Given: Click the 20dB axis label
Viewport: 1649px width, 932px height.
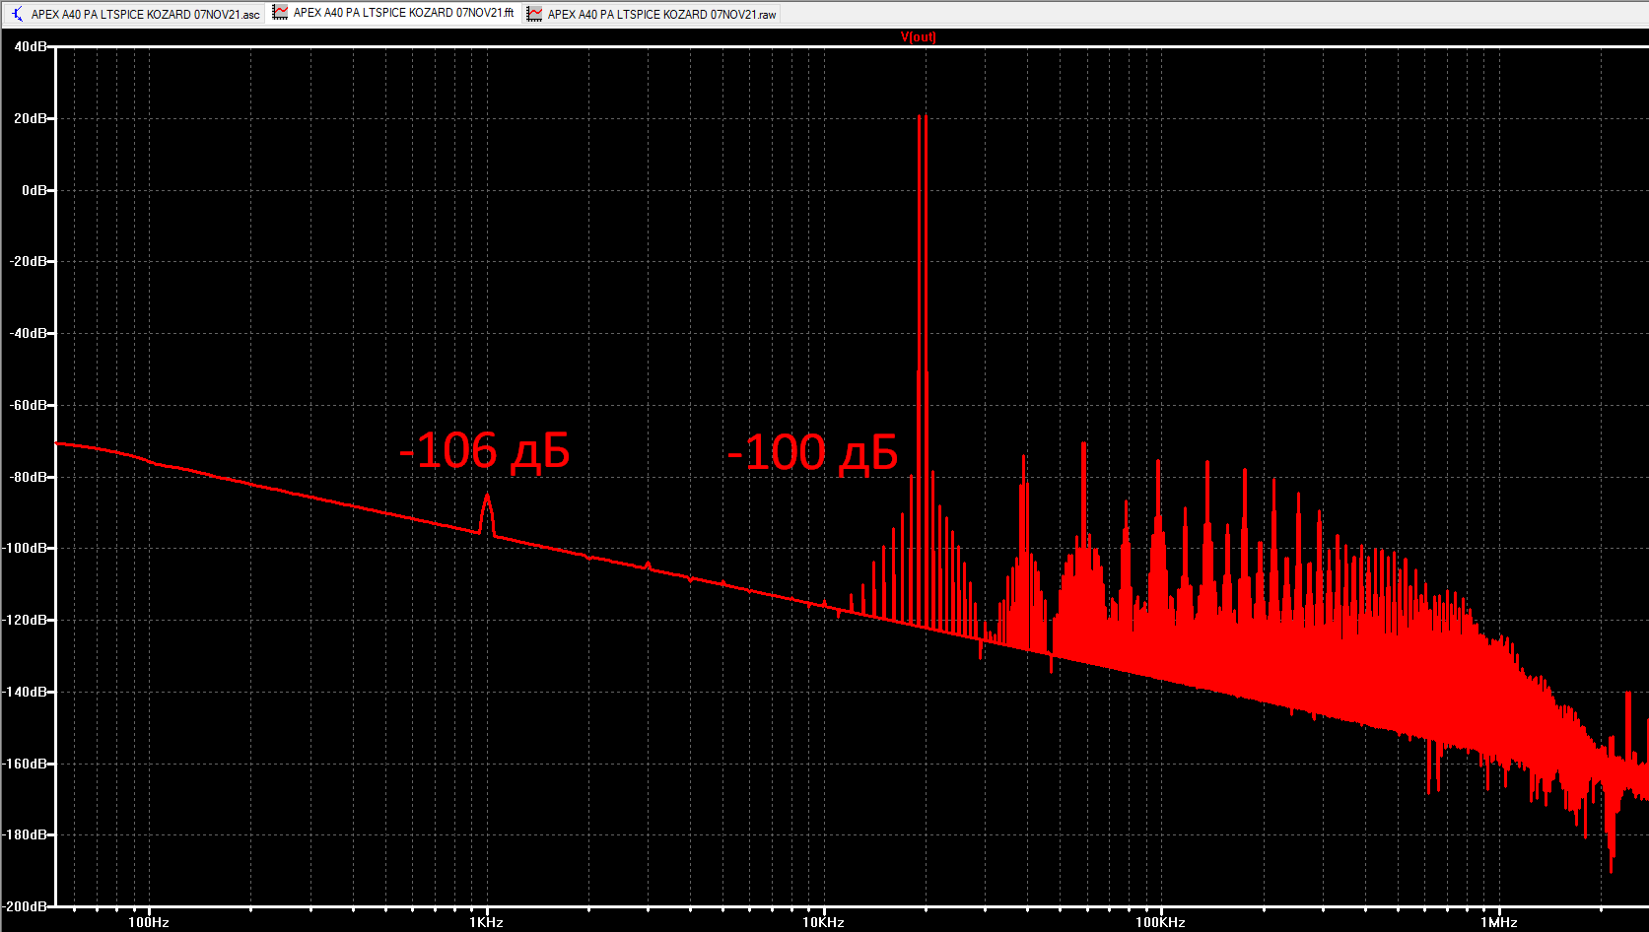Looking at the screenshot, I should (x=30, y=118).
